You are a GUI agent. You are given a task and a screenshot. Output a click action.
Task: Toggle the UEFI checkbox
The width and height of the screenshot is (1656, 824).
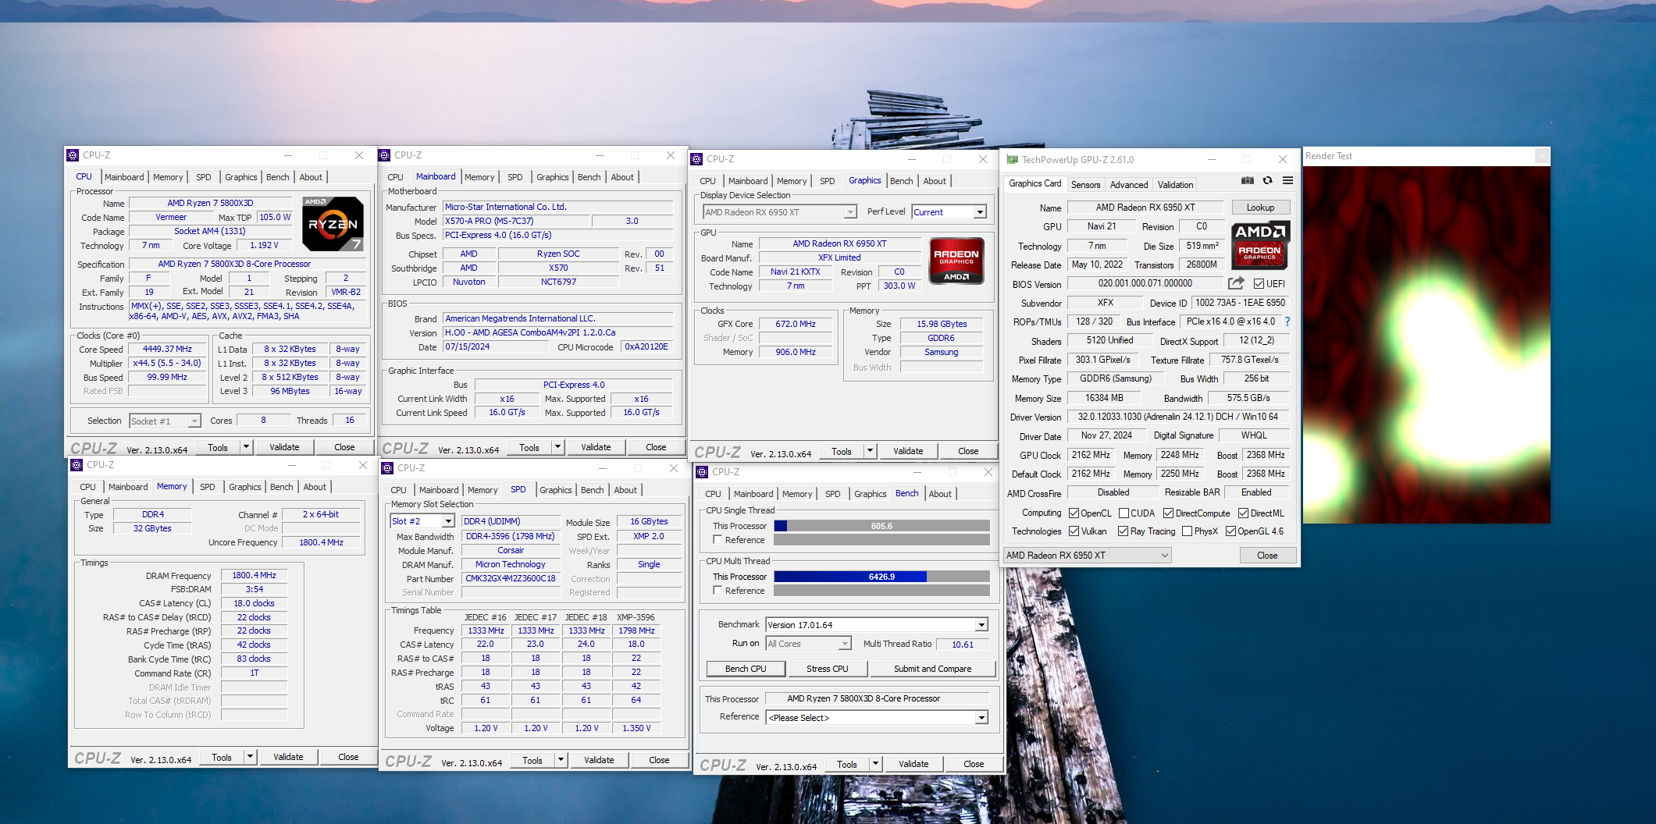point(1259,284)
